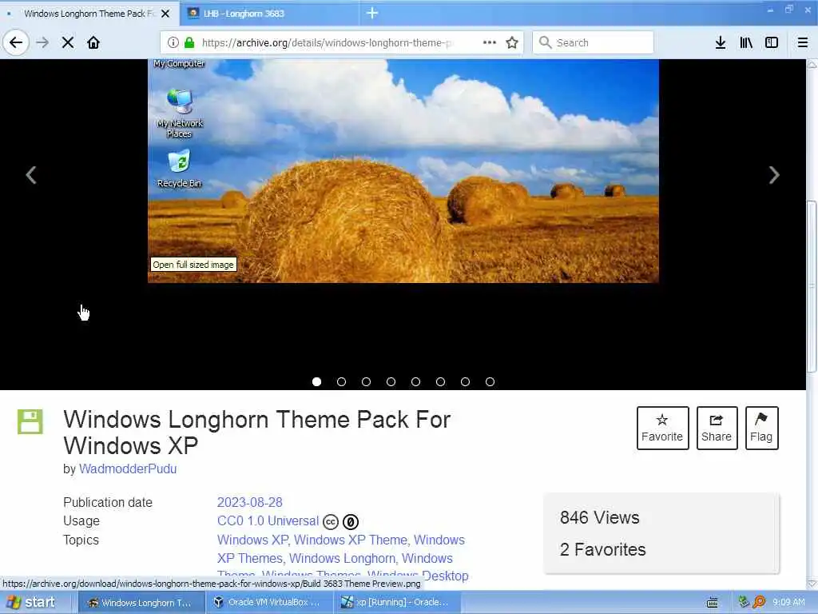This screenshot has height=614, width=818.
Task: Show previous carousel image
Action: [31, 175]
